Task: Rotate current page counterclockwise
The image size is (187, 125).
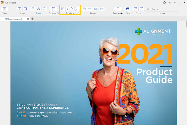Action: click(96, 9)
